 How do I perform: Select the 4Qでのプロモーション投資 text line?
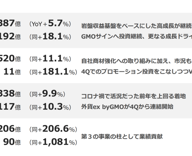[x=136, y=72]
